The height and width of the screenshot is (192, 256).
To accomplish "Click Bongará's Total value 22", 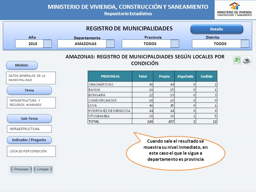I will pyautogui.click(x=151, y=95).
